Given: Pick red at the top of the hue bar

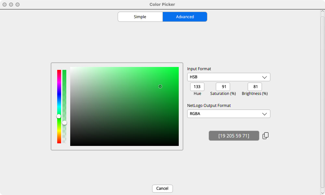Looking at the screenshot, I should pyautogui.click(x=59, y=71).
